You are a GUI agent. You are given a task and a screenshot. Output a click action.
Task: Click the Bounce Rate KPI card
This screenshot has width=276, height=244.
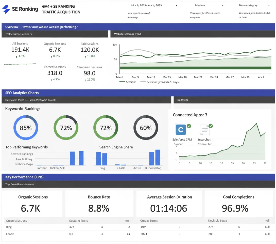coord(99,204)
